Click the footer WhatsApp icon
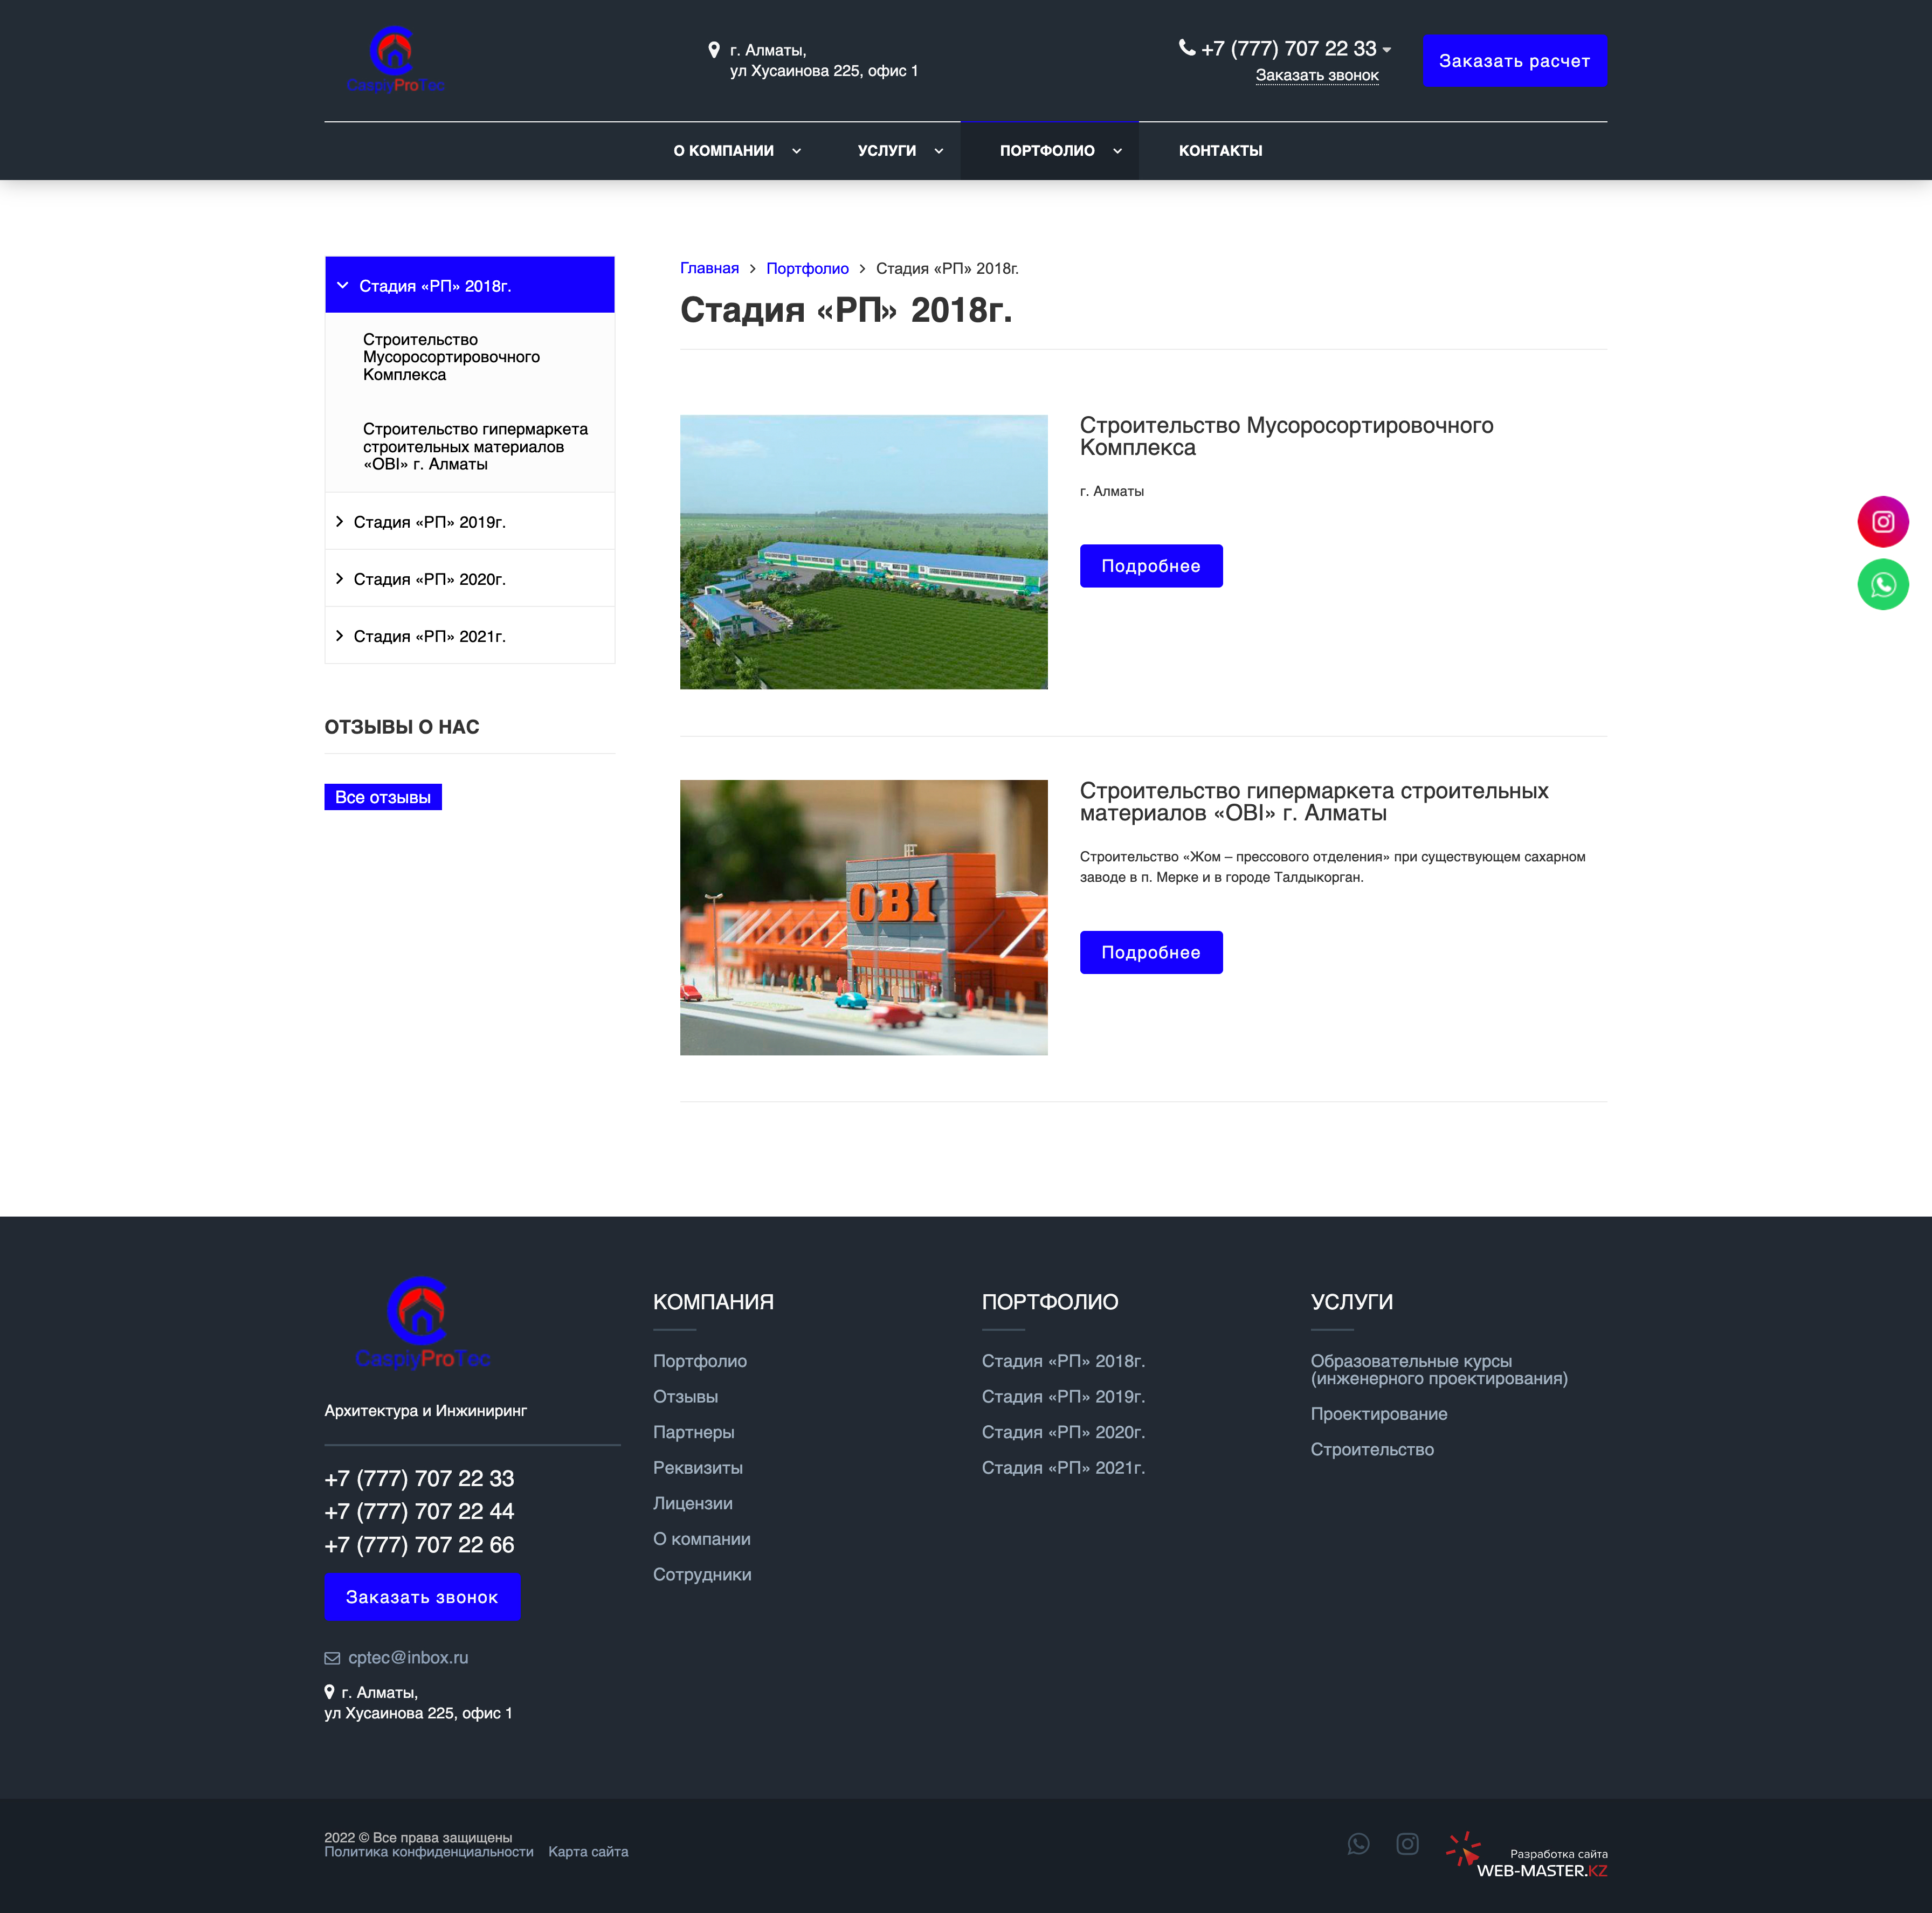Image resolution: width=1932 pixels, height=1913 pixels. 1358,1843
